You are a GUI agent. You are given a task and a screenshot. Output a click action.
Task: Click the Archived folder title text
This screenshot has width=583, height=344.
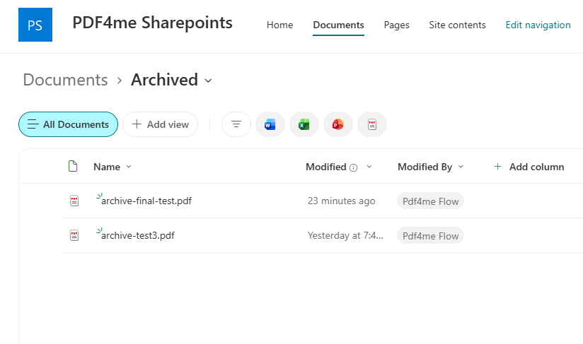164,80
